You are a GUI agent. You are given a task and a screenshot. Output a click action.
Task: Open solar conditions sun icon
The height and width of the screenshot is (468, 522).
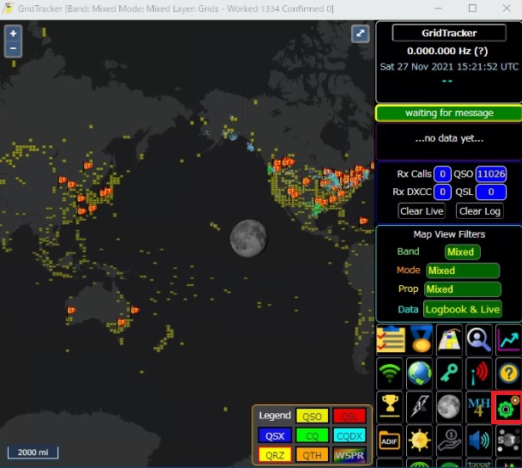coord(420,441)
